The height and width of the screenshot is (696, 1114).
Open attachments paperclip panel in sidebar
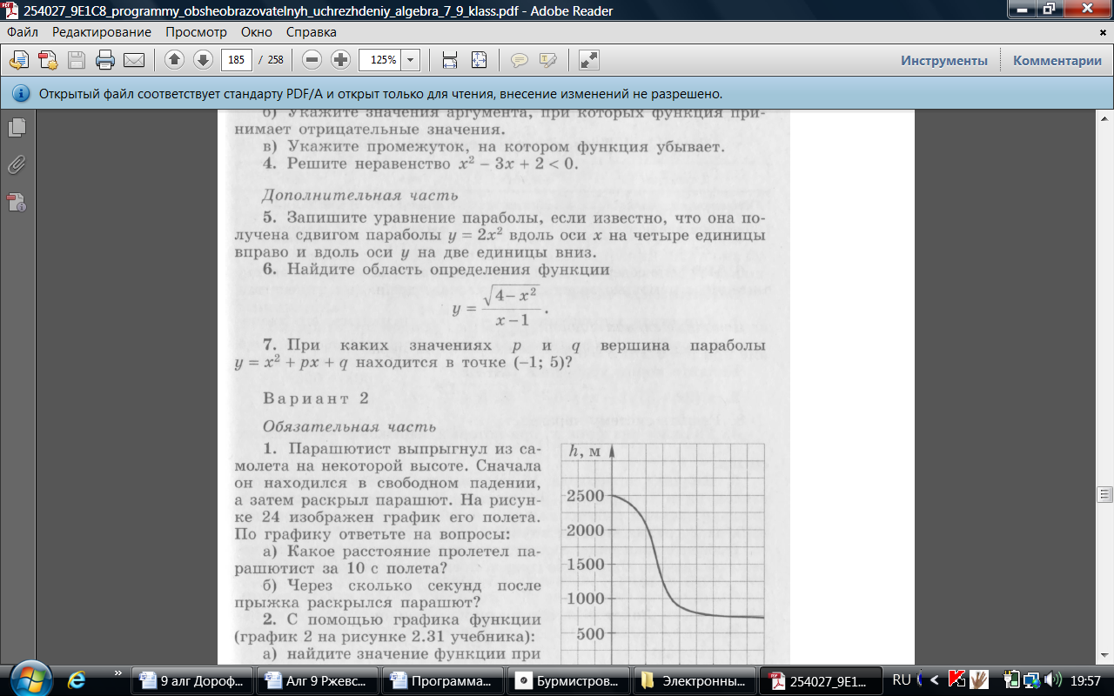point(17,165)
